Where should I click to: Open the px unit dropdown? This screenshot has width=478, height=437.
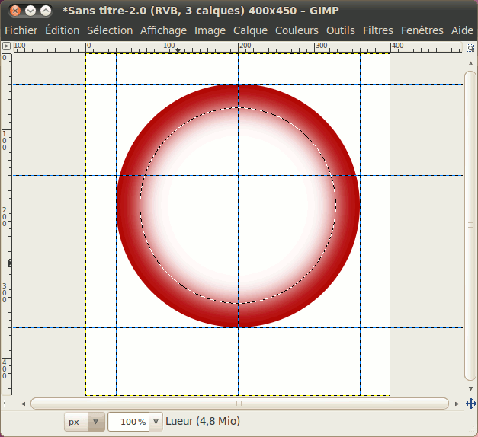click(x=85, y=421)
